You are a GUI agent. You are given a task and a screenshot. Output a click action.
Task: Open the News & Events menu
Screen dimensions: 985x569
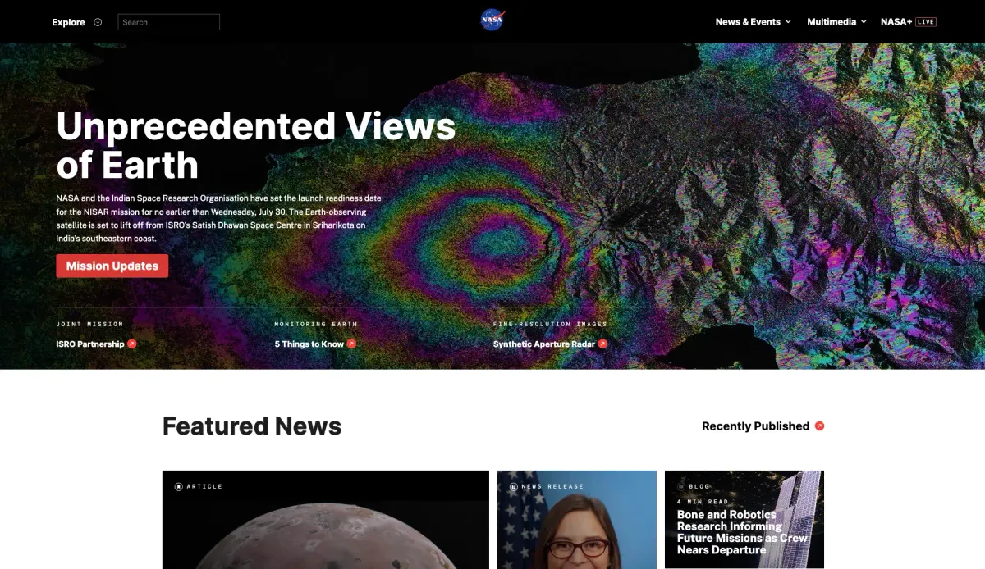748,22
